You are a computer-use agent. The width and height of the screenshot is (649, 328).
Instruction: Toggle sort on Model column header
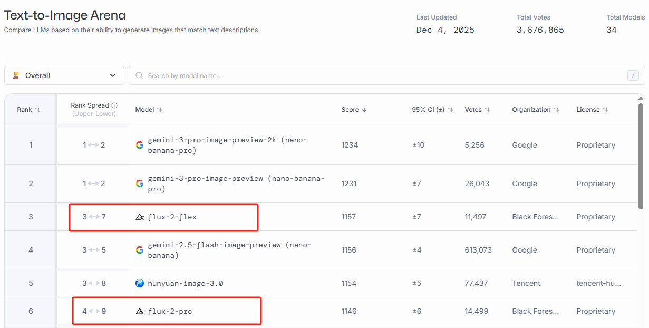tap(159, 110)
